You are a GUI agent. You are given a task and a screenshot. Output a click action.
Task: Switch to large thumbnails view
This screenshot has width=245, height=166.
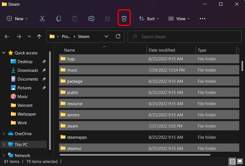click(x=240, y=161)
